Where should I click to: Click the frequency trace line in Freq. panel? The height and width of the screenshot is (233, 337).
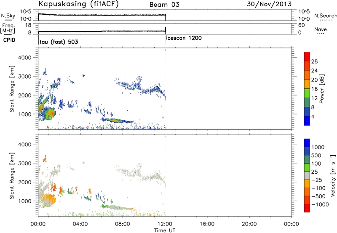point(102,31)
